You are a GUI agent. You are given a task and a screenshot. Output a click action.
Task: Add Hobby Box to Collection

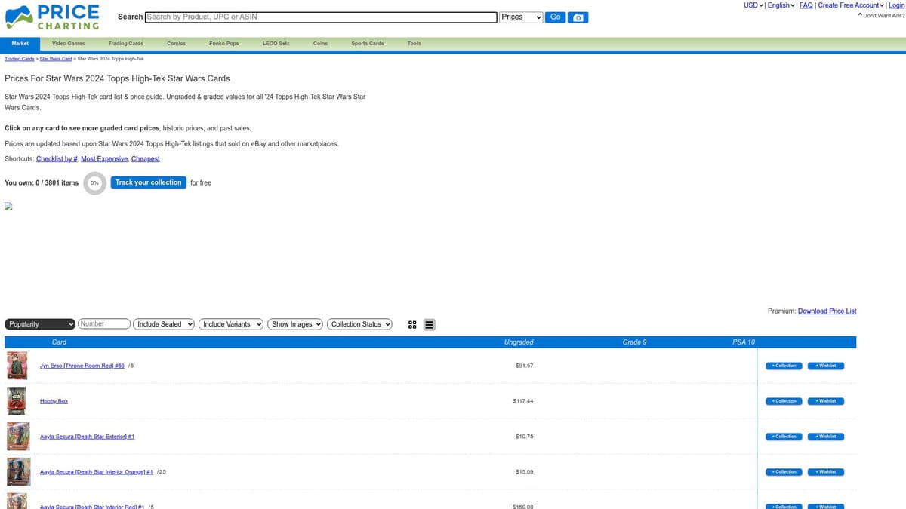coord(784,401)
